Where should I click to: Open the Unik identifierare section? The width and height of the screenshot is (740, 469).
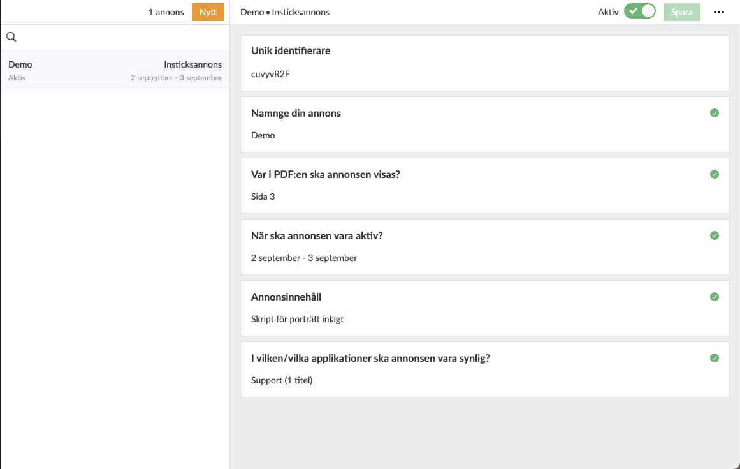tap(446, 62)
